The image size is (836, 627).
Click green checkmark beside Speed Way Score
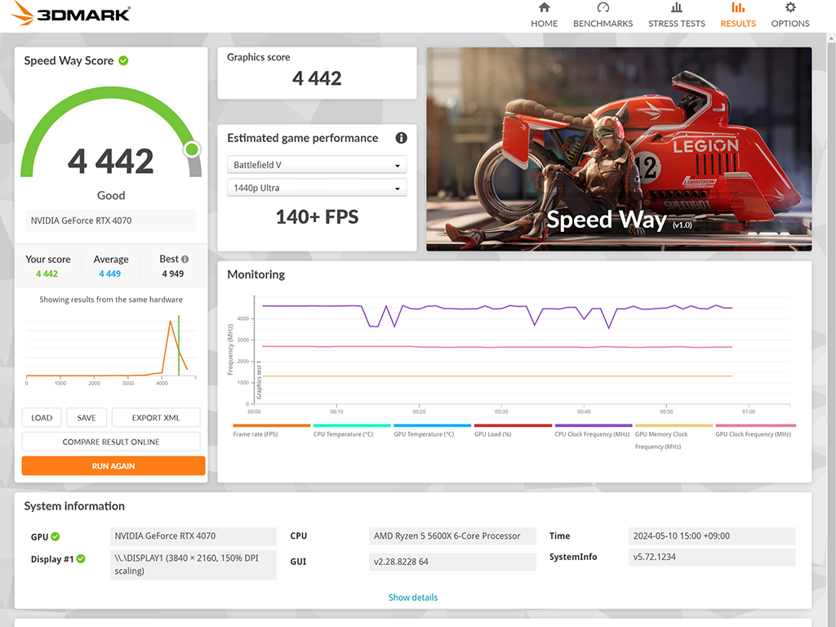pyautogui.click(x=123, y=60)
